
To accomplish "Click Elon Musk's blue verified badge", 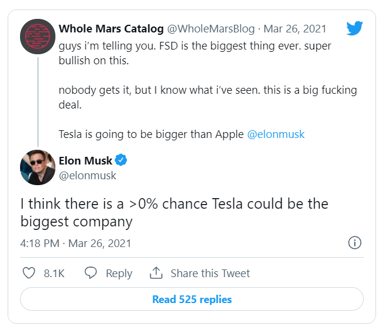I will 121,160.
